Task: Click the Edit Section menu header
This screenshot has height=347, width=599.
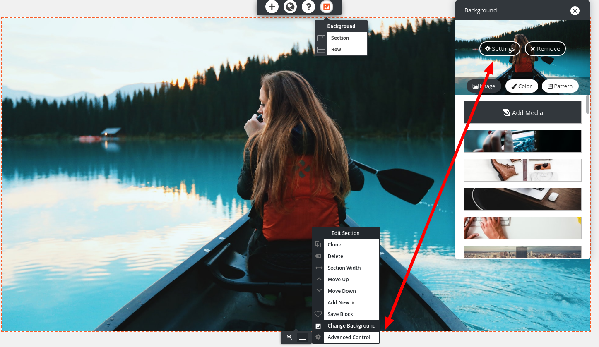Action: pos(346,233)
